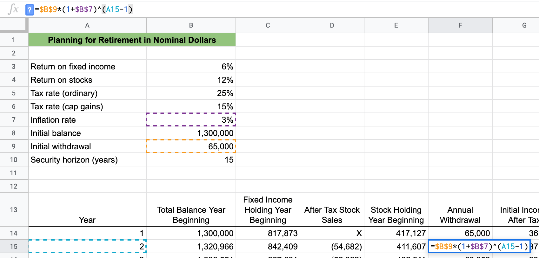Screen dimensions: 539x258
Task: Click 'Initial withdrawal' label cell
Action: (87, 146)
